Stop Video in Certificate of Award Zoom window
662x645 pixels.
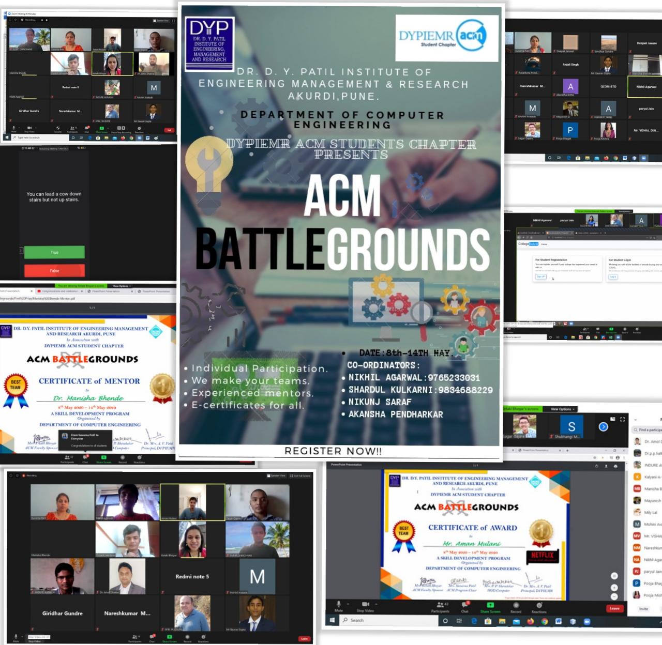coord(365,606)
